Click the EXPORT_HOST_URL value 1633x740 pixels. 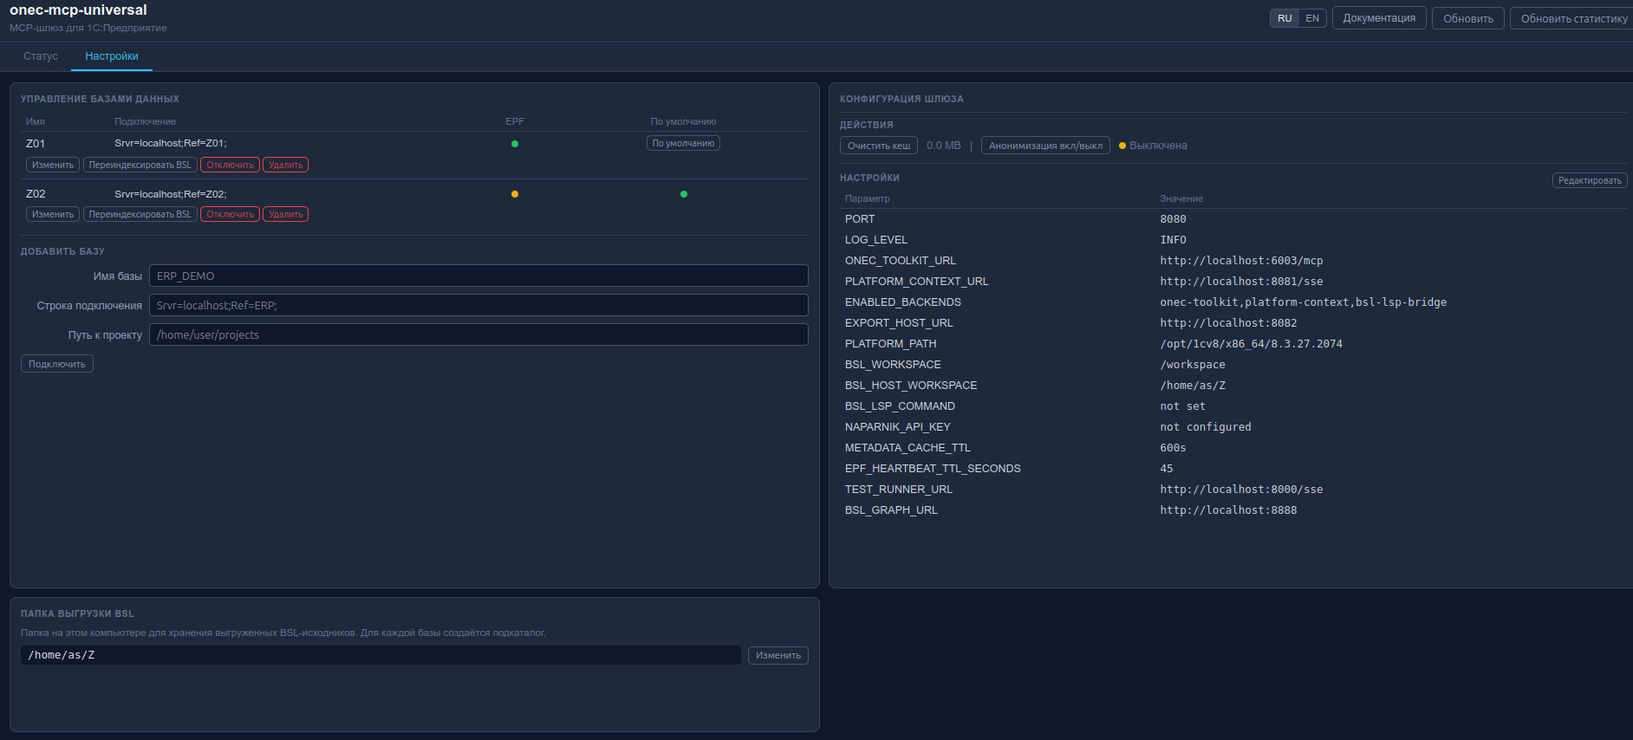pyautogui.click(x=1228, y=323)
